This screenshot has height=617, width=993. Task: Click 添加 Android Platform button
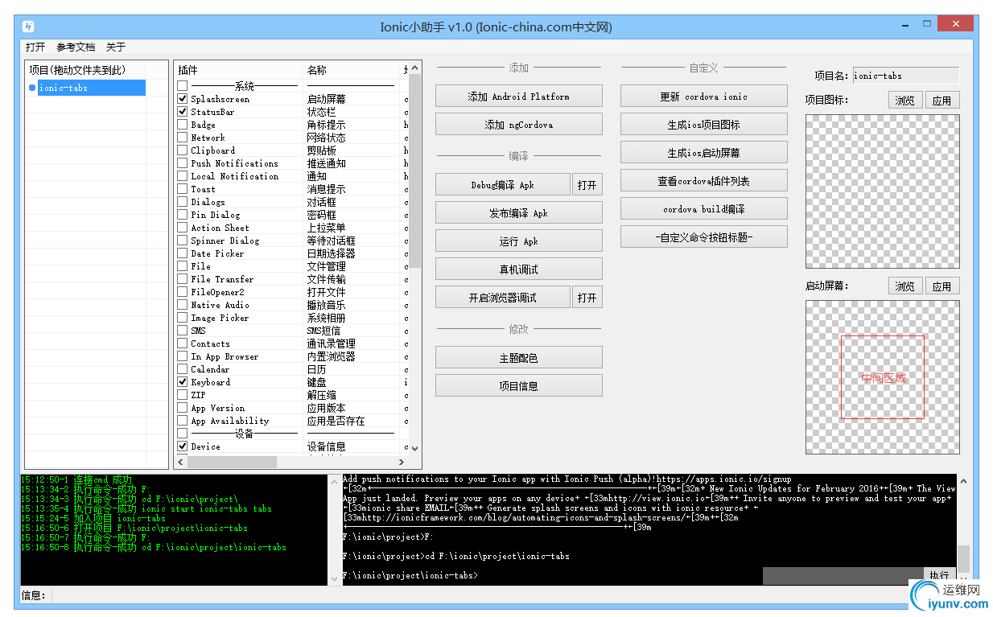point(518,95)
